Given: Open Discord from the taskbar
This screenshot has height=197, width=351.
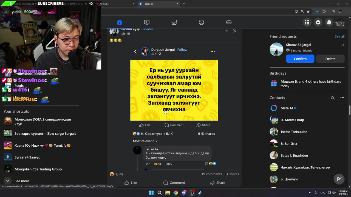Looking at the screenshot, I should 184,193.
